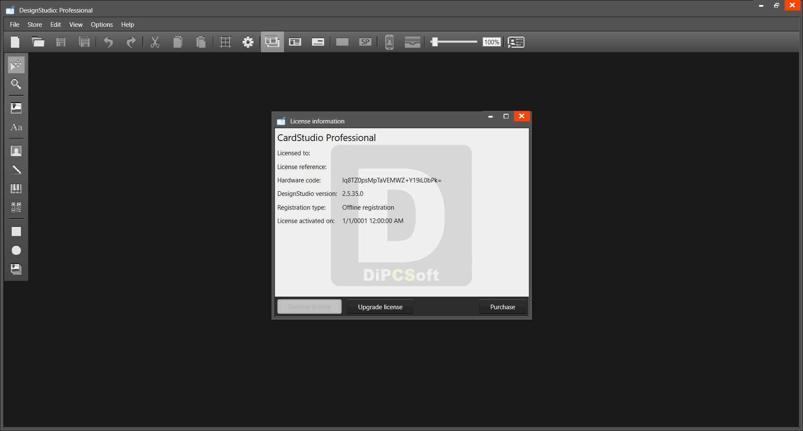This screenshot has width=803, height=431.
Task: Open the Help menu
Action: [x=128, y=25]
